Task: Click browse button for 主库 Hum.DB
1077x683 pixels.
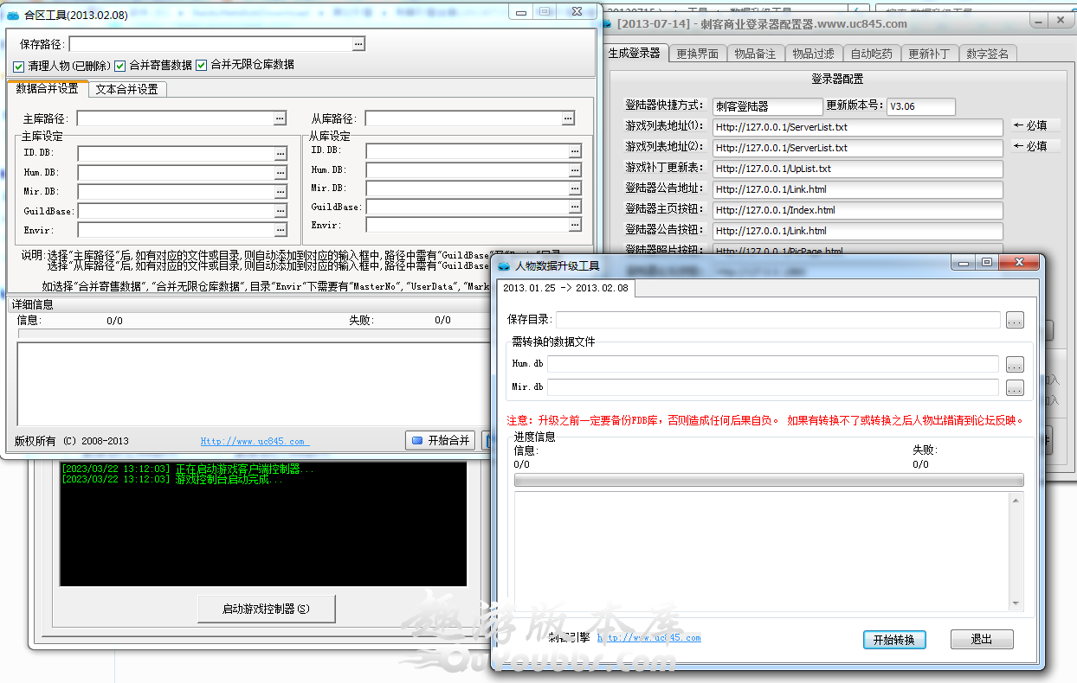Action: coord(281,173)
